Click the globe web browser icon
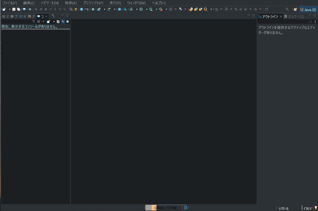Image resolution: width=318 pixels, height=211 pixels. coord(120,9)
